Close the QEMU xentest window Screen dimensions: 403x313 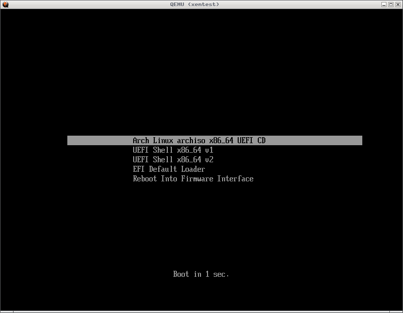[x=398, y=5]
